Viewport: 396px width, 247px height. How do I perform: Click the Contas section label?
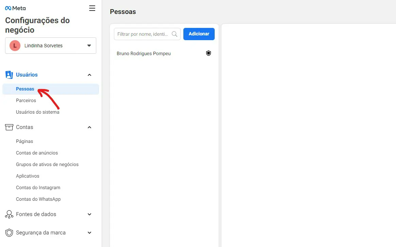[x=24, y=127]
